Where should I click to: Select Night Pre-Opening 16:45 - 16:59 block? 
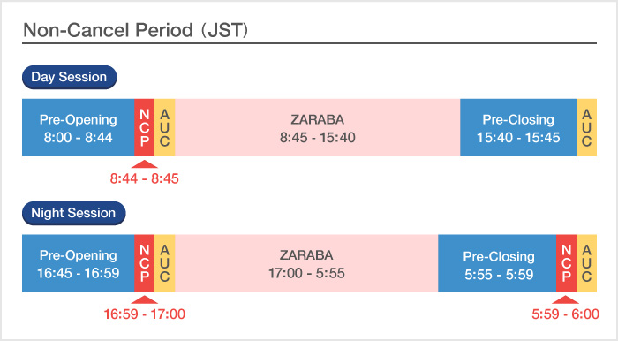pos(78,263)
